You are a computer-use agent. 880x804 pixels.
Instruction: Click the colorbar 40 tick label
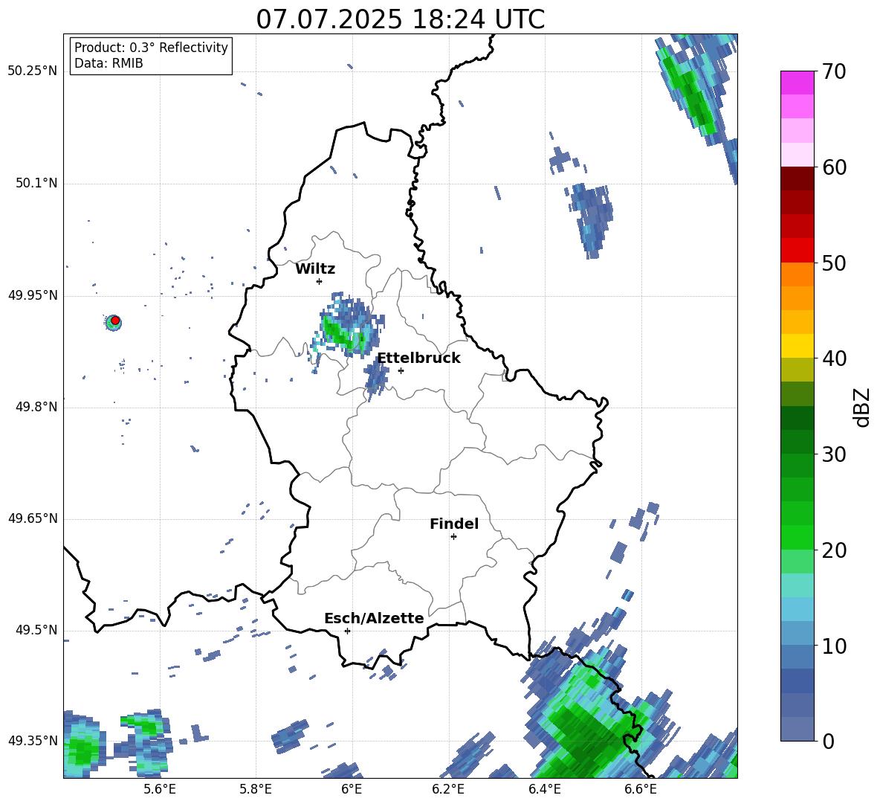coord(834,358)
